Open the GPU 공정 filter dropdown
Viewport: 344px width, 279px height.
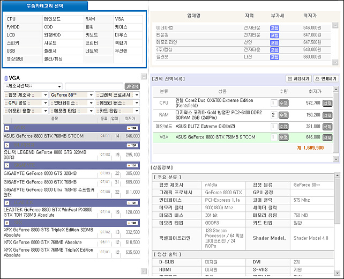point(26,103)
